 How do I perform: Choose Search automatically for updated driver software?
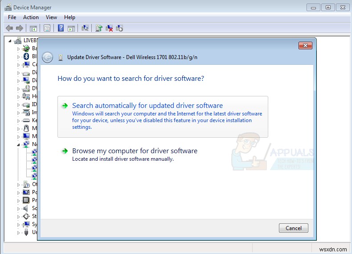(x=163, y=117)
